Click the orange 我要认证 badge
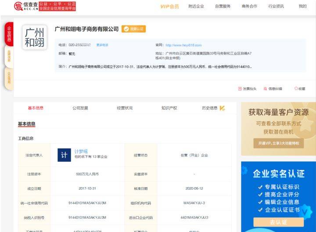This screenshot has height=232, width=316. (133, 29)
